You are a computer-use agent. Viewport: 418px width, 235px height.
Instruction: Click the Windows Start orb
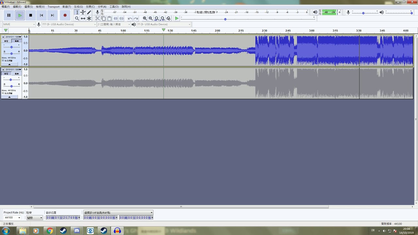click(x=6, y=231)
